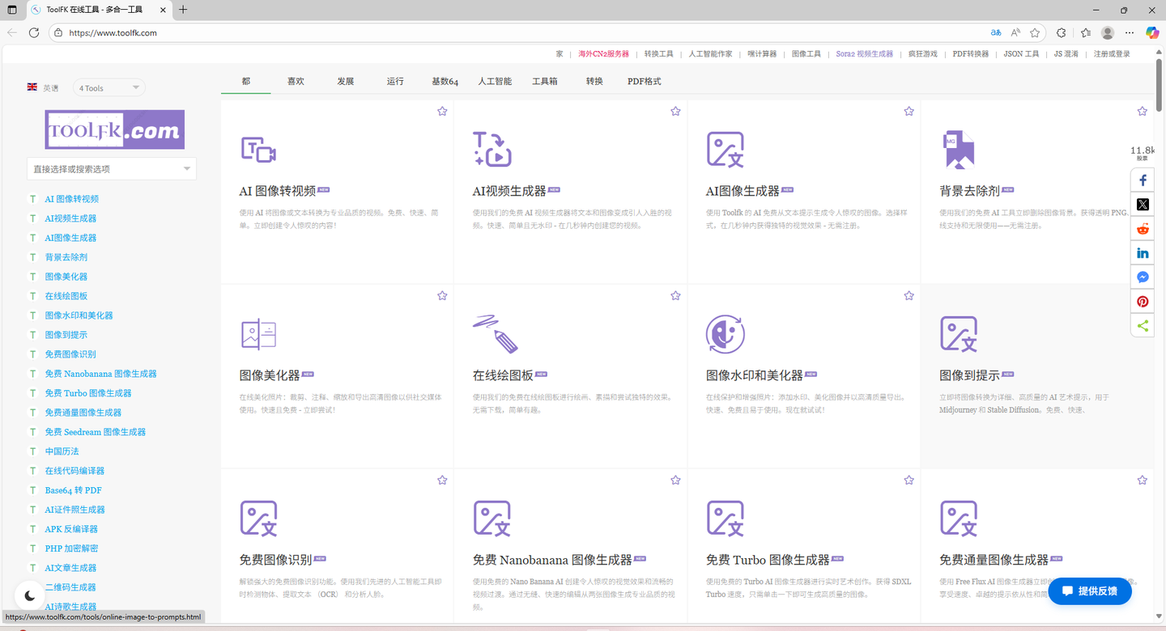The image size is (1166, 631).
Task: Click the pencil icon for 在线绘图板
Action: tap(496, 333)
